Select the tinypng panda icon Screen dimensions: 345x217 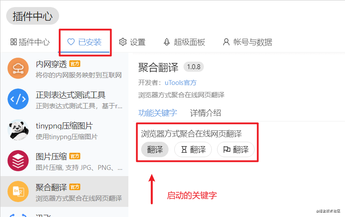(x=18, y=130)
